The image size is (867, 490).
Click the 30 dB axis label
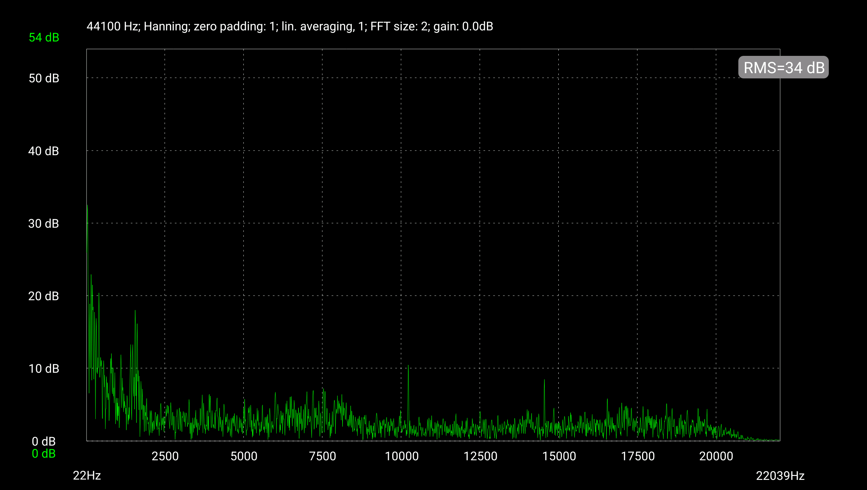click(43, 223)
